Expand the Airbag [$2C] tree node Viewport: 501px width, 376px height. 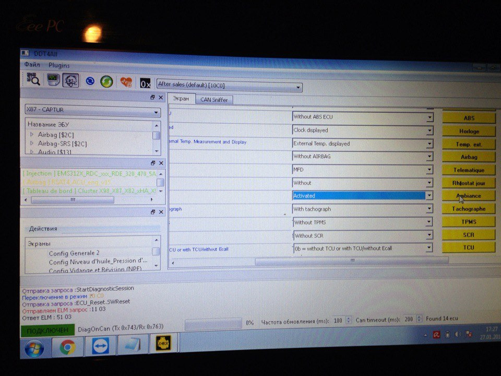point(32,134)
